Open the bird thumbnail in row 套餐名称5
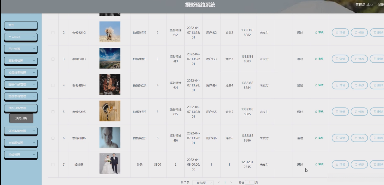384x185 pixels. click(110, 111)
